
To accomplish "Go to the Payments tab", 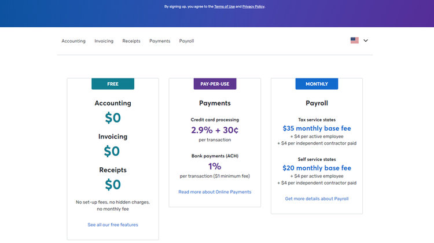I will point(160,41).
